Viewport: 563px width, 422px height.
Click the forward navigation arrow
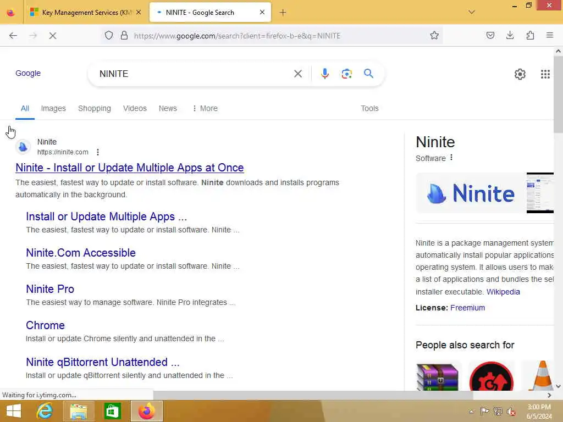coord(33,36)
